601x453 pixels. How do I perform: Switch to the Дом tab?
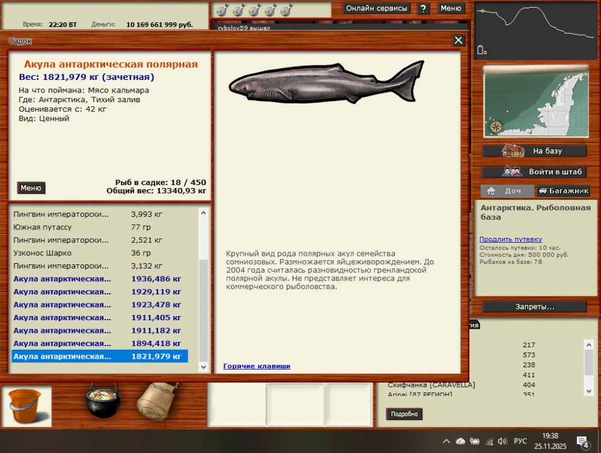coord(507,190)
